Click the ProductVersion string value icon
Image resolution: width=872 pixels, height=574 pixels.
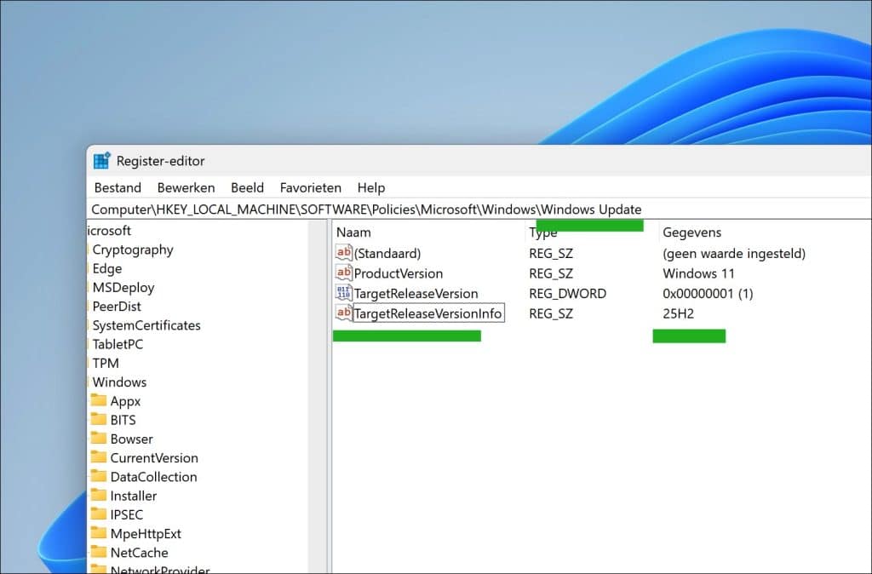(x=344, y=273)
